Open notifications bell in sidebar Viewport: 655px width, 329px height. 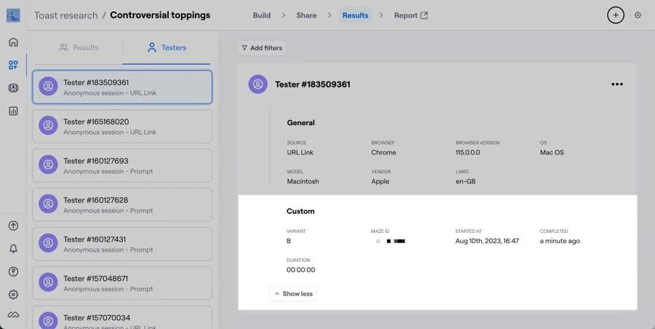click(13, 249)
